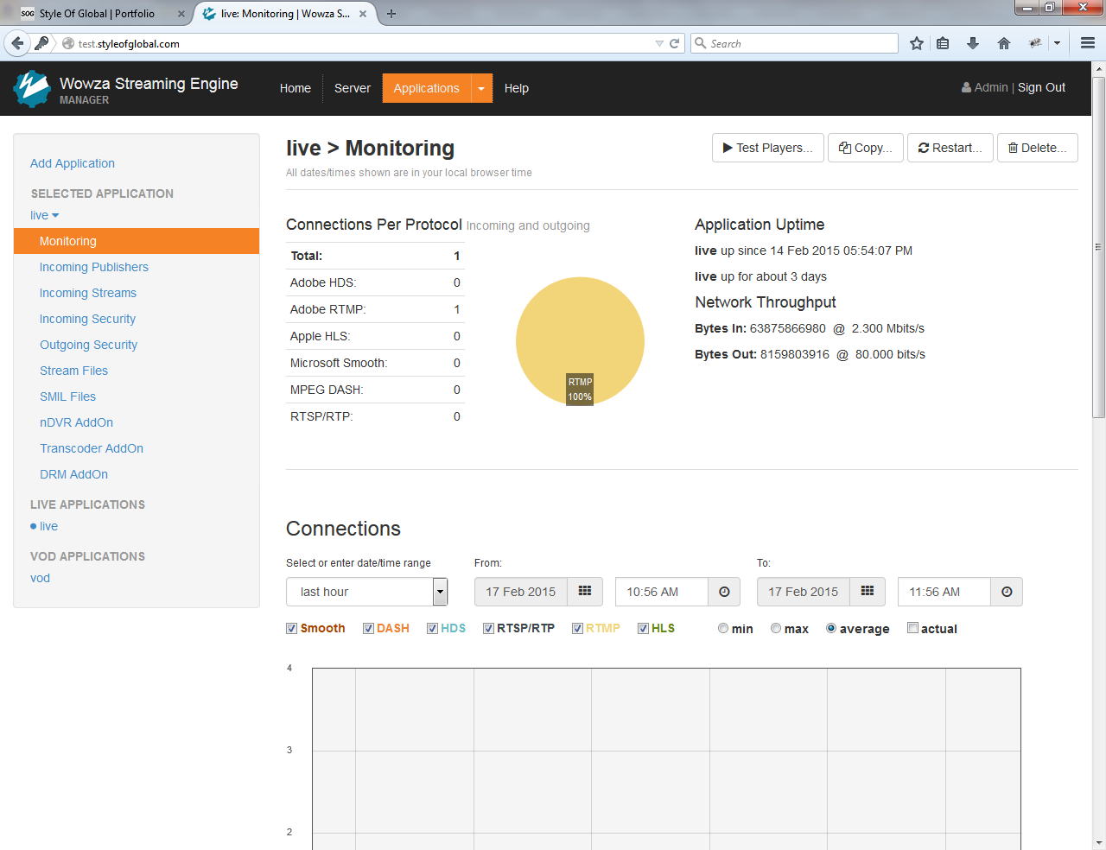
Task: Uncheck the Smooth protocol checkbox
Action: point(292,629)
